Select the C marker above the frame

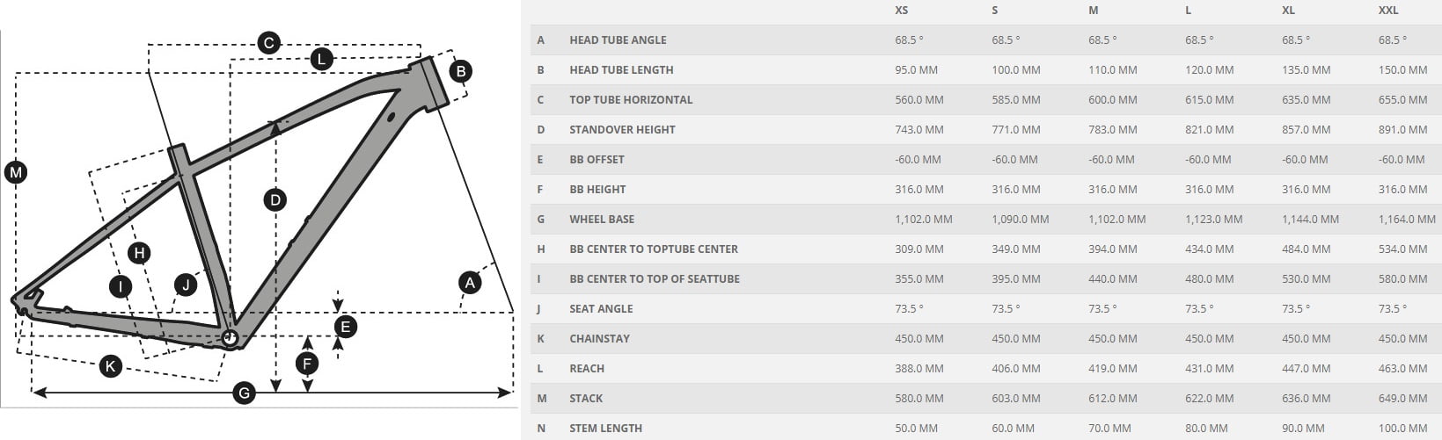(x=268, y=42)
